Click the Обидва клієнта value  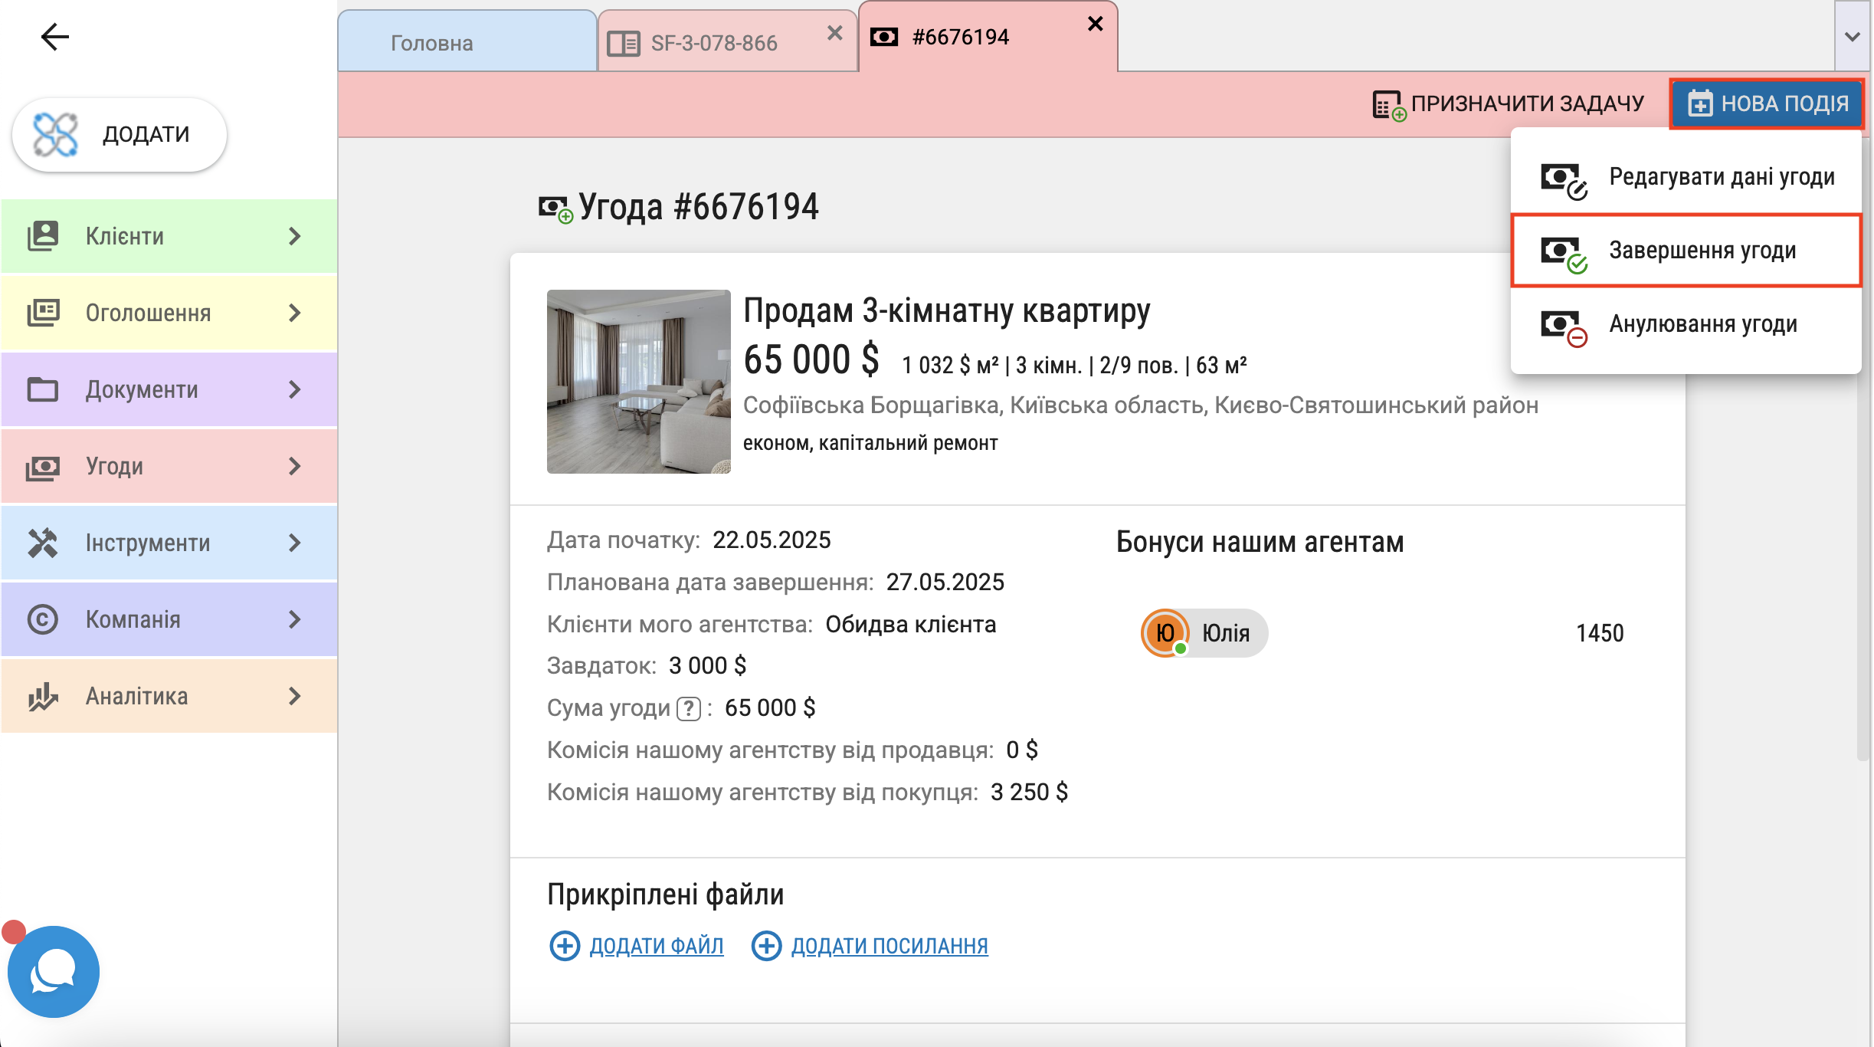coord(910,625)
